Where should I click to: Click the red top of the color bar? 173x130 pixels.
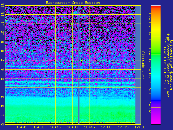coord(156,7)
